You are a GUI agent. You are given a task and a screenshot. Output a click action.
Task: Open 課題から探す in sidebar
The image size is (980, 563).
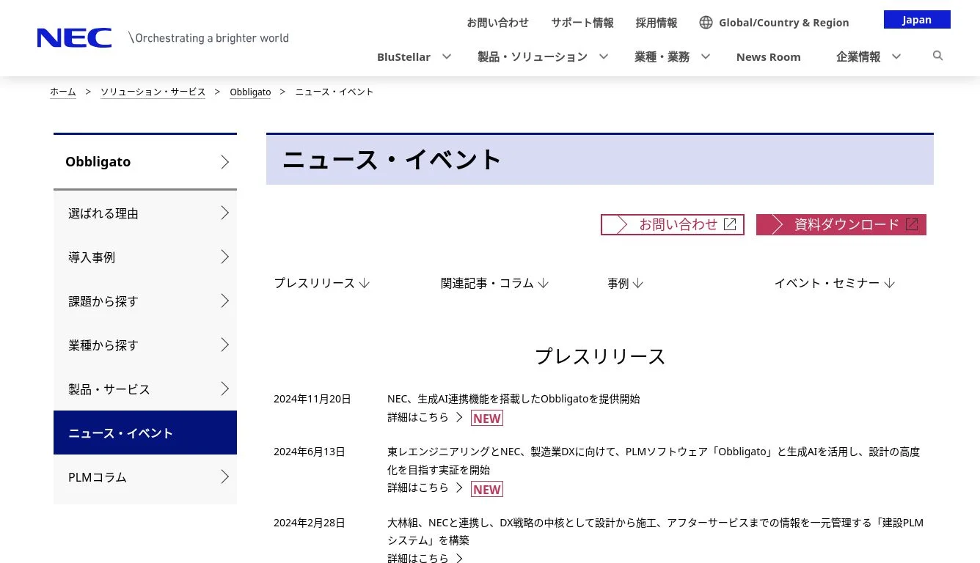pos(145,301)
